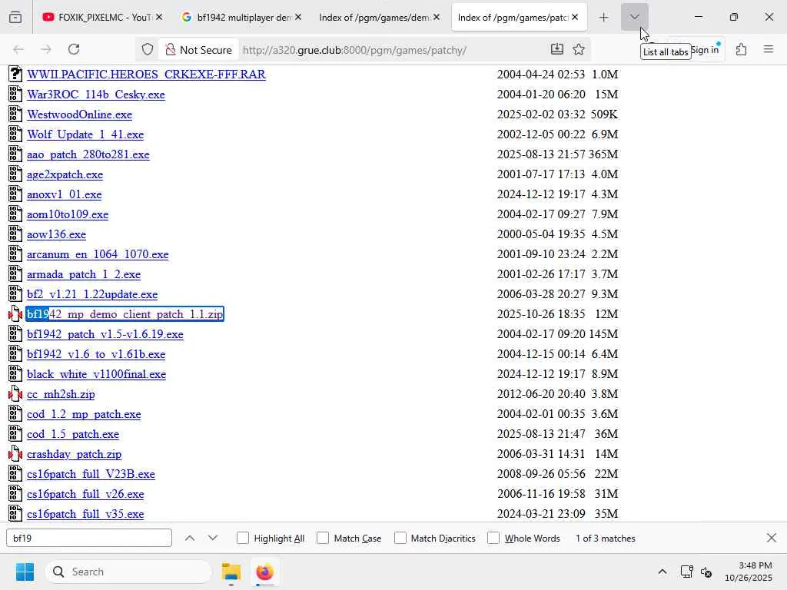Open bf2_v1.21_1.22update.exe link
The width and height of the screenshot is (787, 590).
92,294
